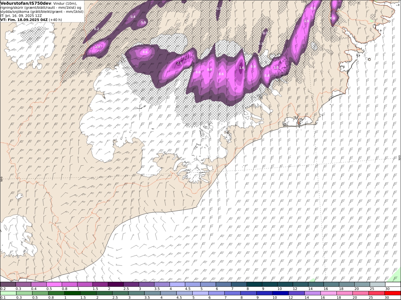Click the 2.1 precipitation value on the map

[180, 63]
